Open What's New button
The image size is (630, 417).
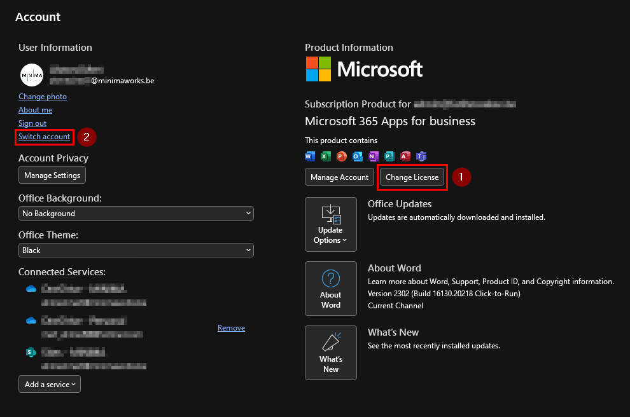[x=331, y=353]
